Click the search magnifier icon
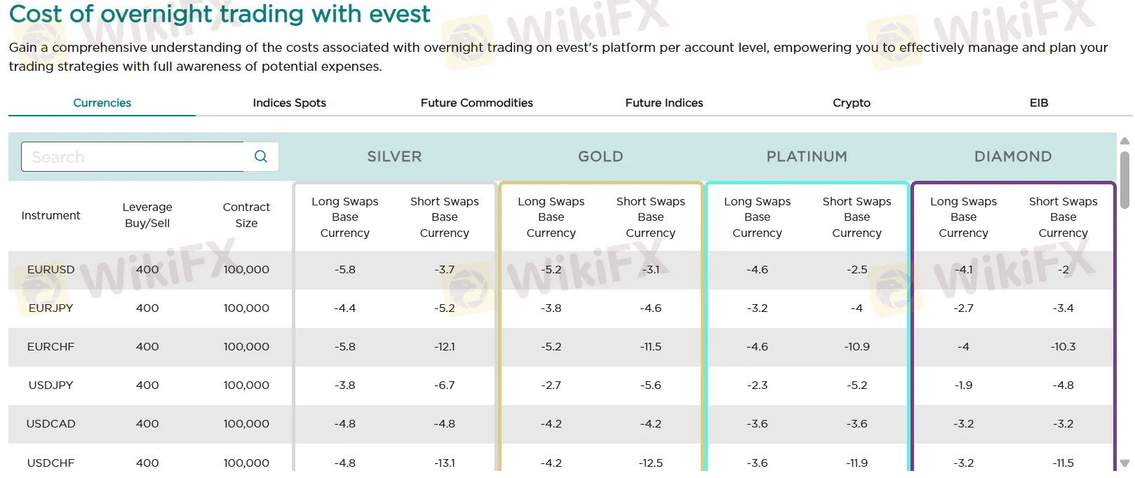Viewport: 1135px width, 478px height. click(x=261, y=156)
